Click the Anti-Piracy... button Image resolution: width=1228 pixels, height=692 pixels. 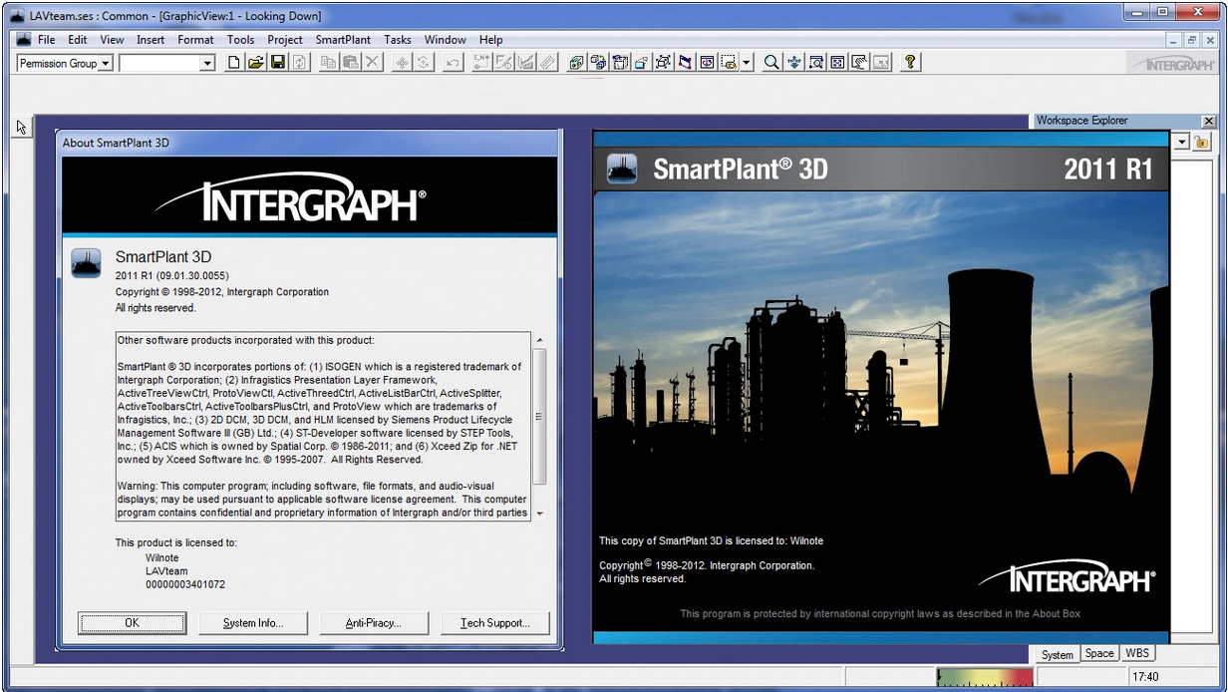tap(374, 622)
